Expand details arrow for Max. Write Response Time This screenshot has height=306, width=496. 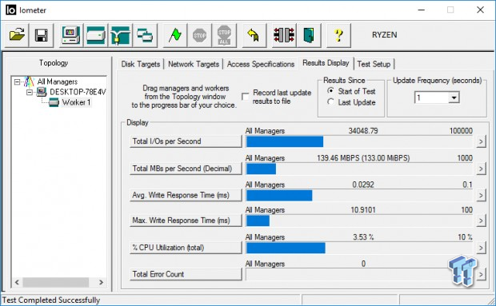tap(481, 221)
